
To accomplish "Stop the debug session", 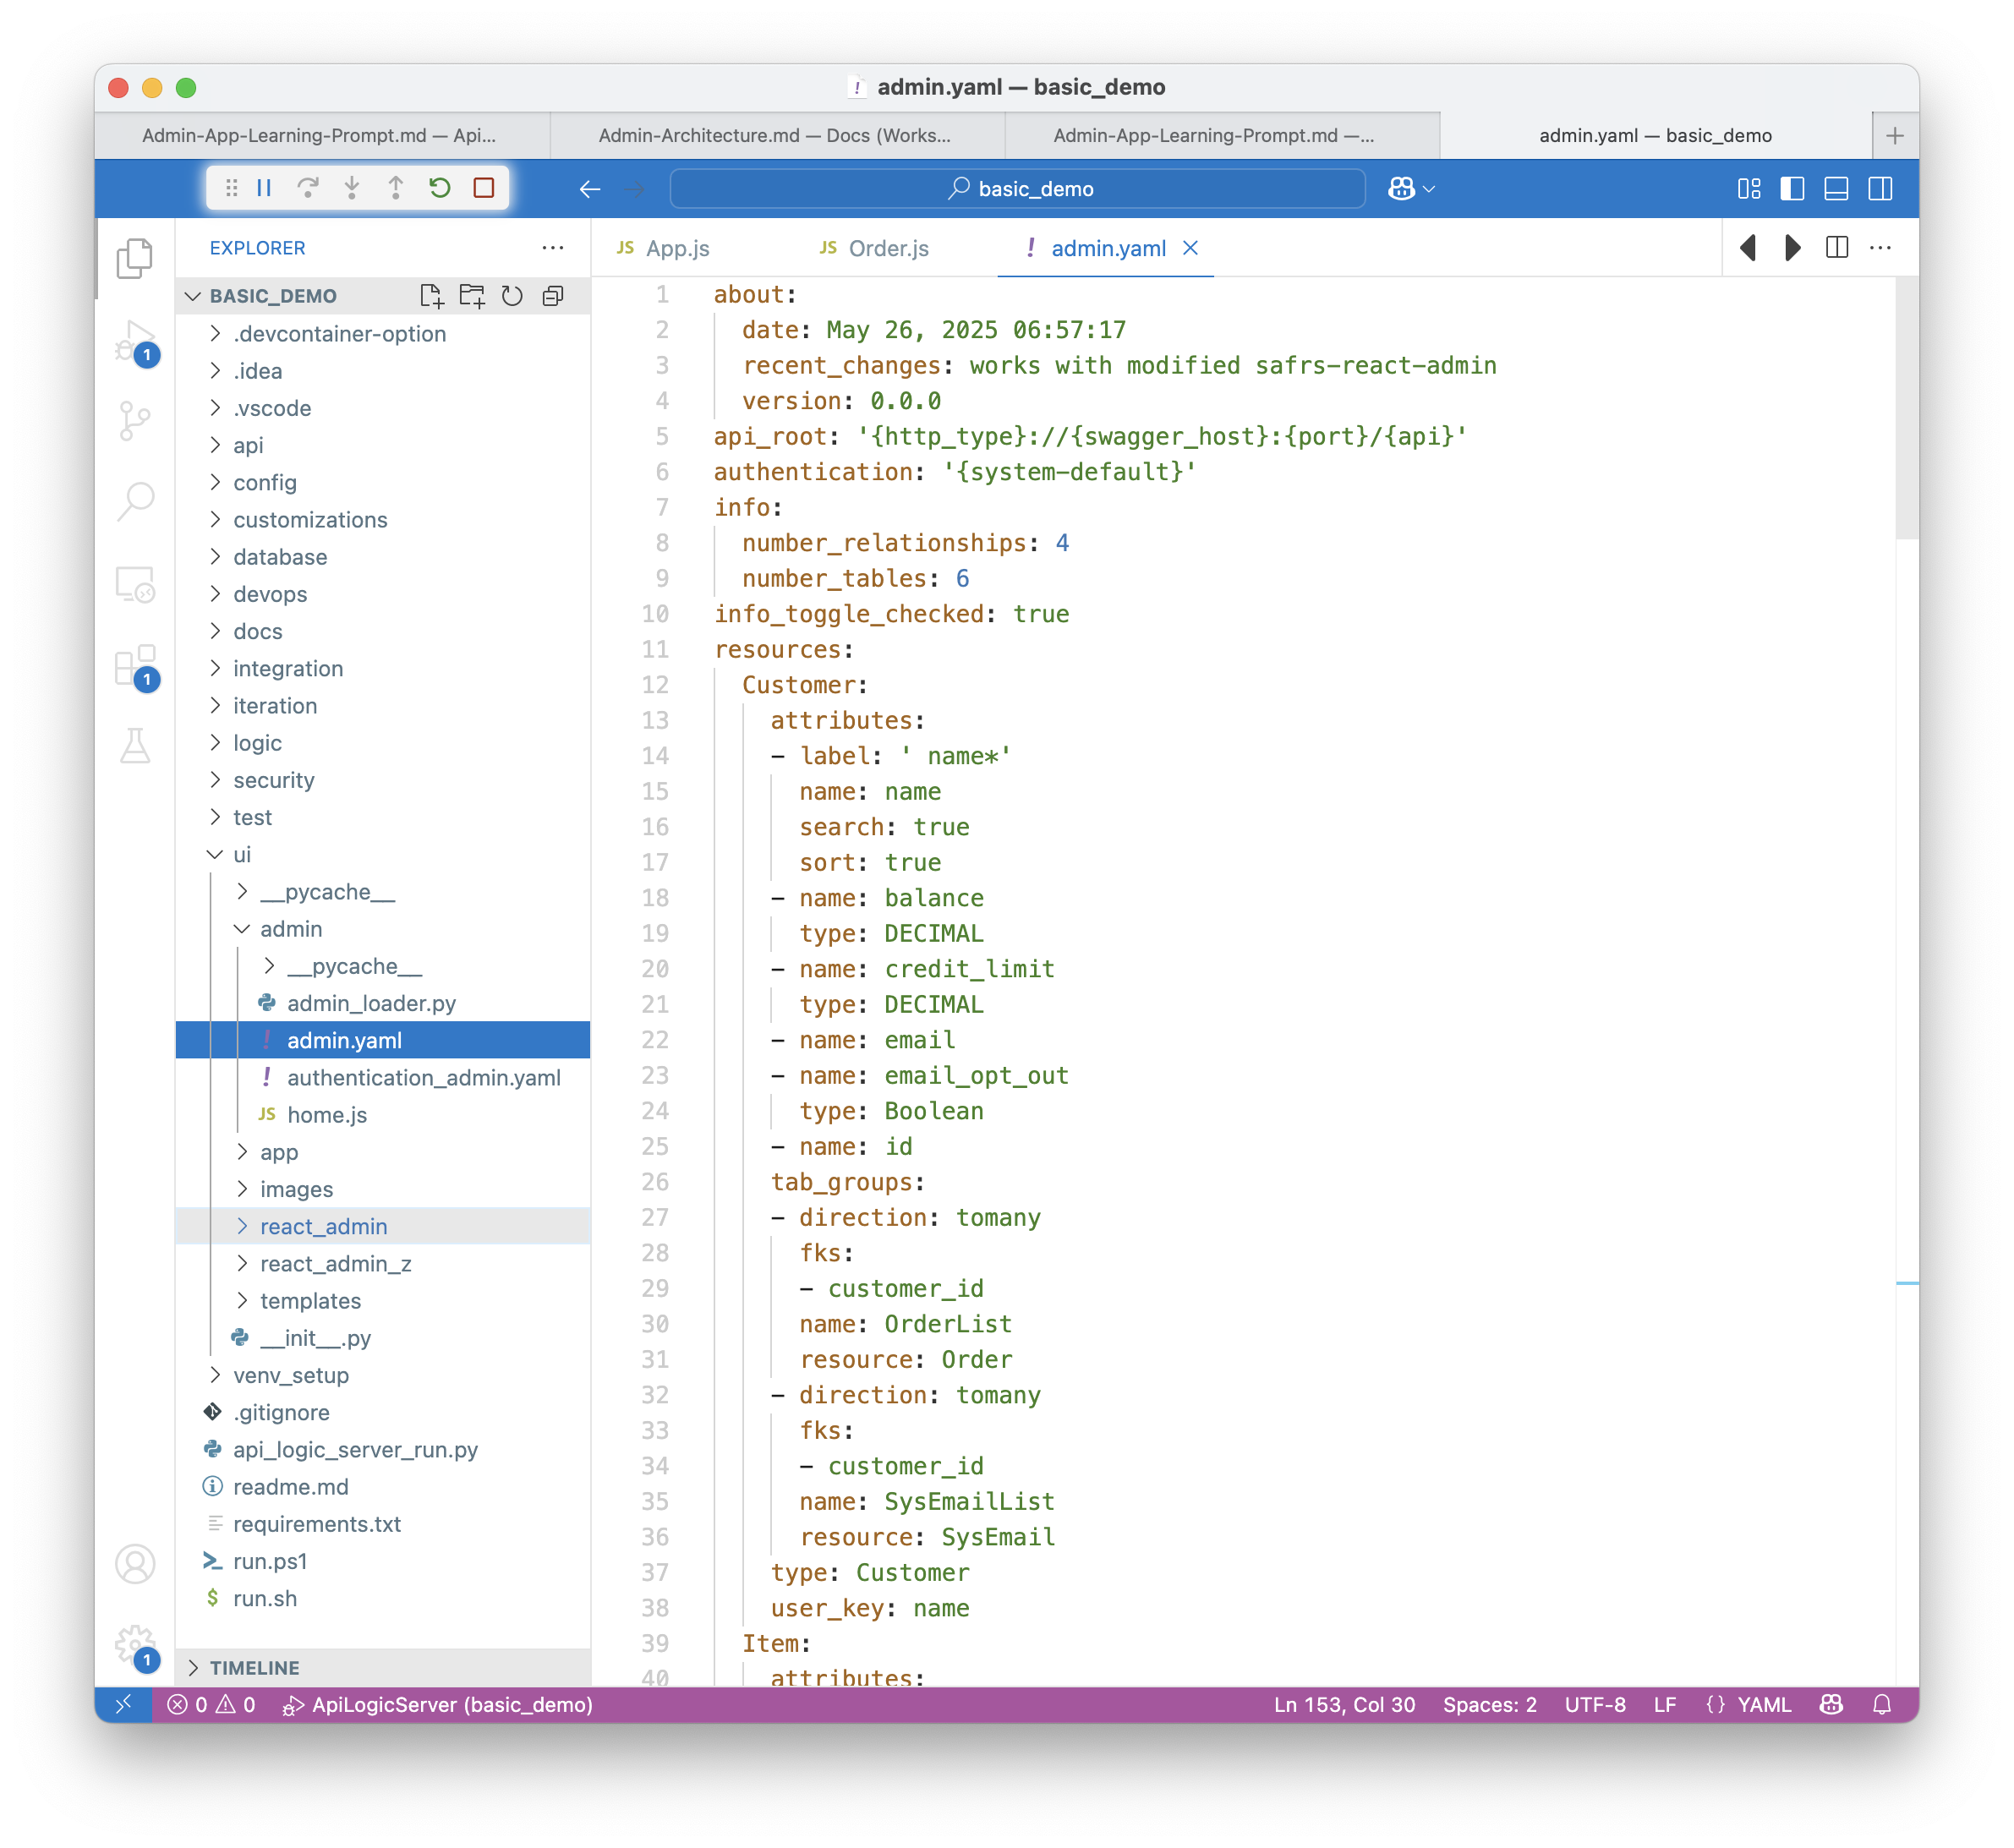I will click(x=484, y=188).
